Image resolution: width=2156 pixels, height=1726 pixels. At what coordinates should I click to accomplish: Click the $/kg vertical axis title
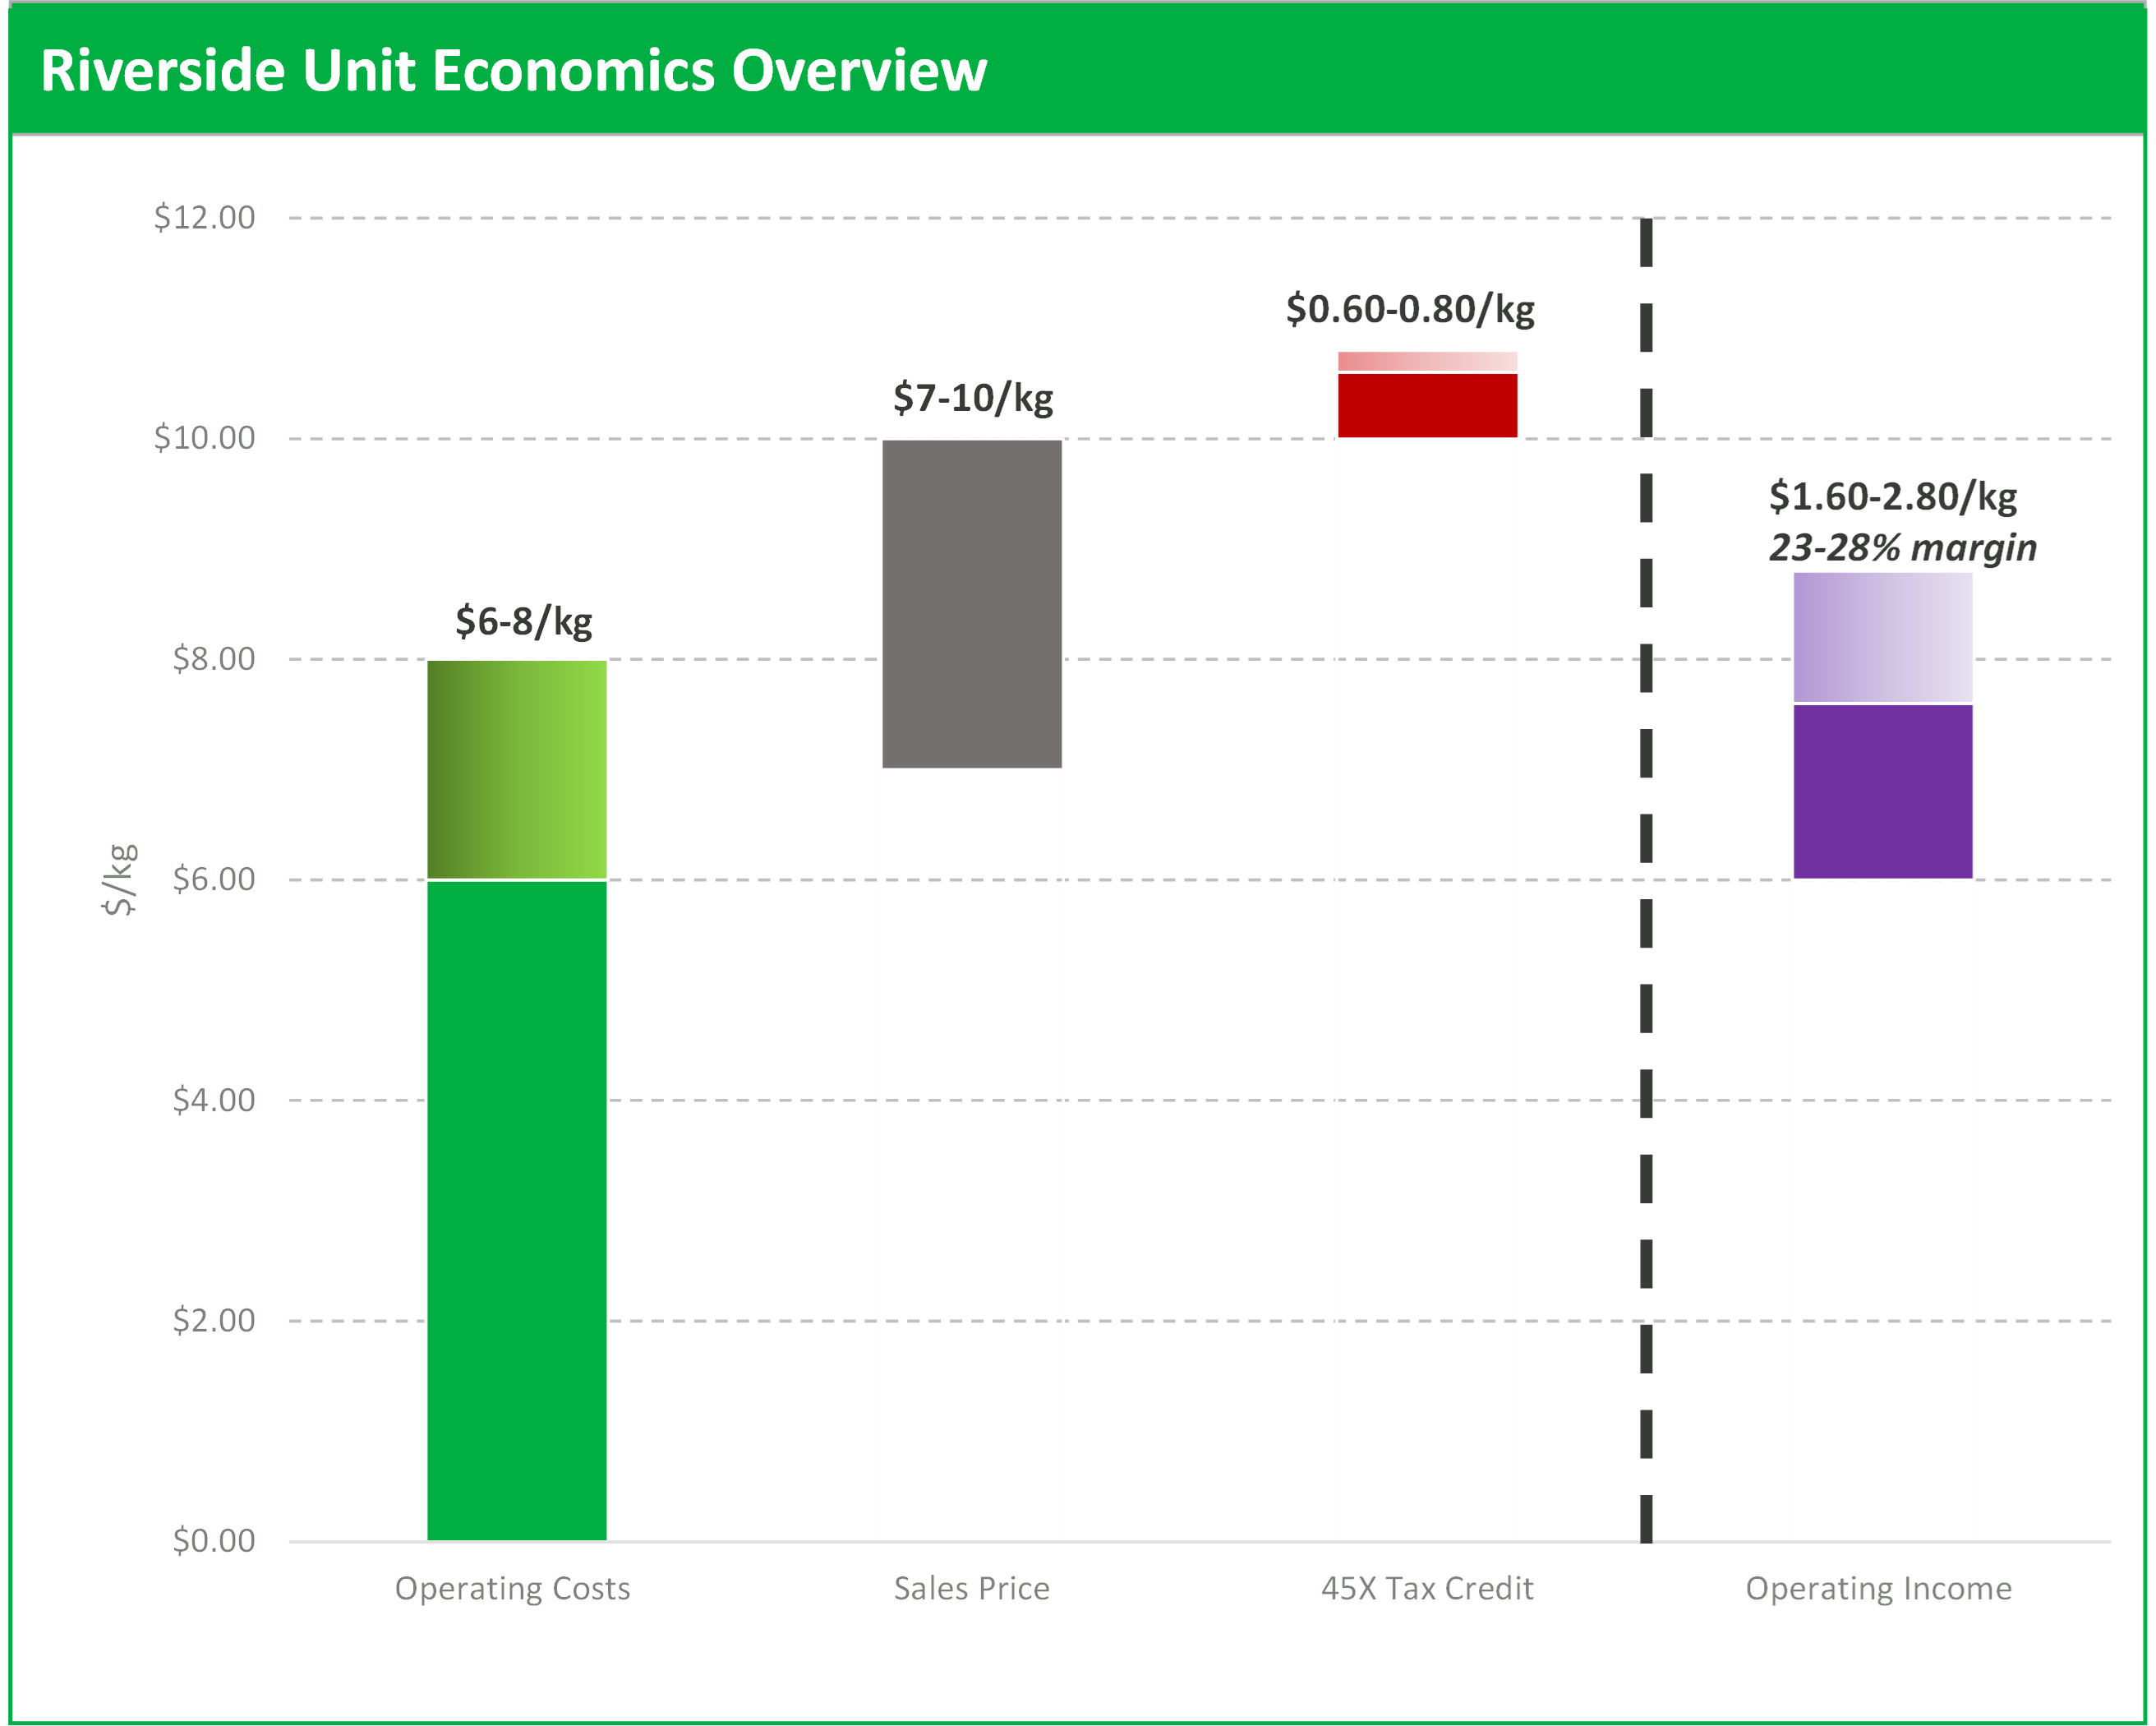pos(119,879)
